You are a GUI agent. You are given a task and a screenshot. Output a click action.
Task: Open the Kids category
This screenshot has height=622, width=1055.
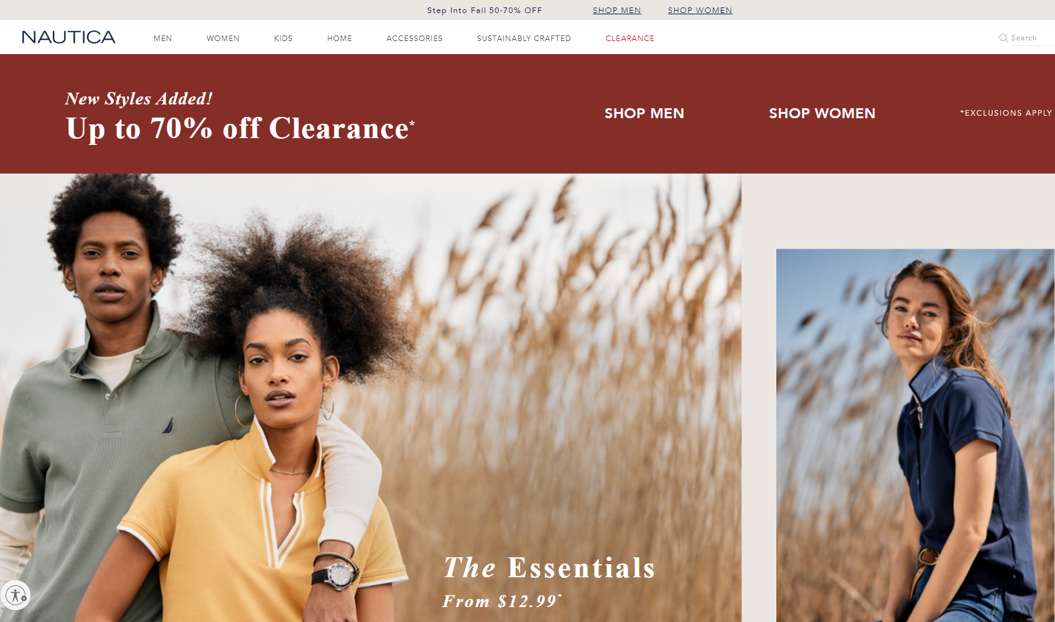[283, 38]
